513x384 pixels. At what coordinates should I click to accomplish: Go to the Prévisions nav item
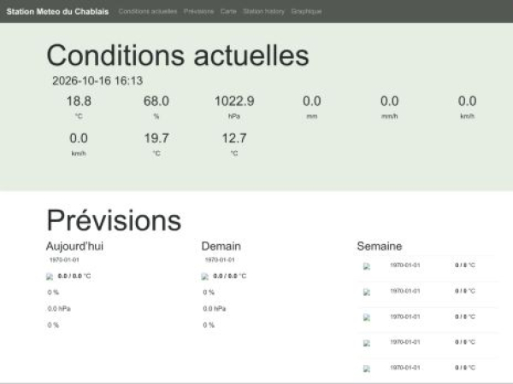click(x=198, y=11)
